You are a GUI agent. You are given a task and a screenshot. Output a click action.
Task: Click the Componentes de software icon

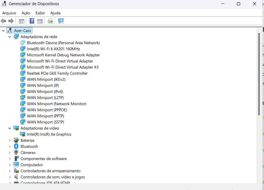click(16, 159)
